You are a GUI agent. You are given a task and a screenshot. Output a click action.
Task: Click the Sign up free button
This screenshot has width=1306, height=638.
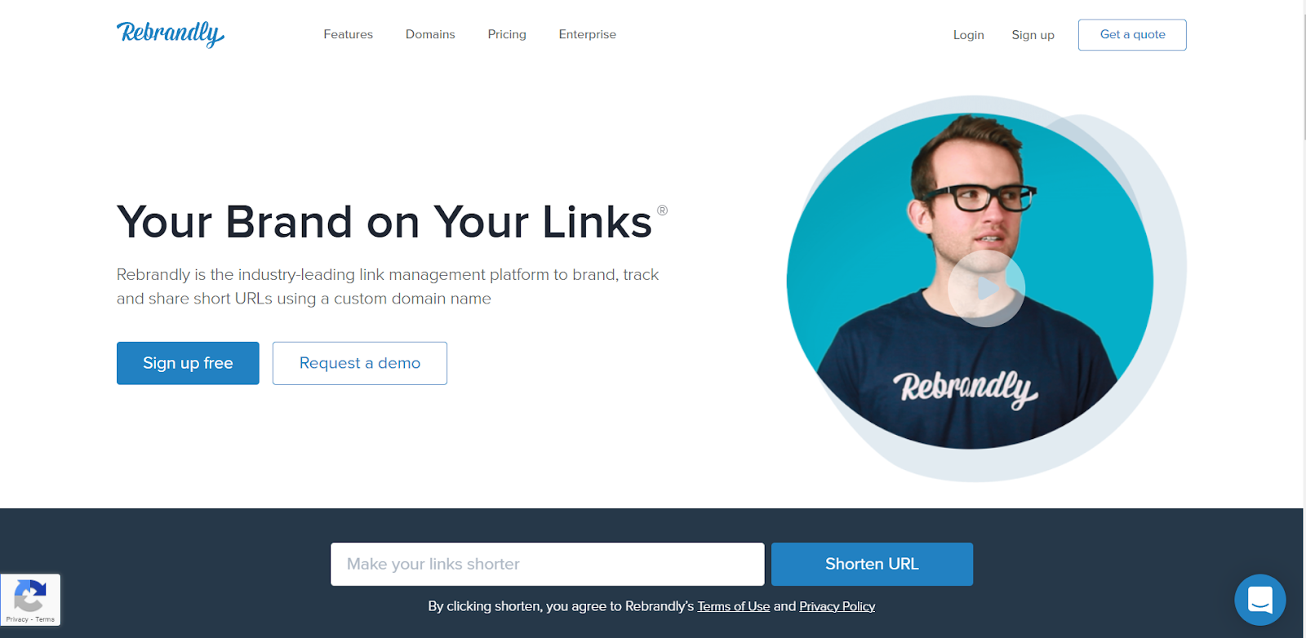point(188,363)
